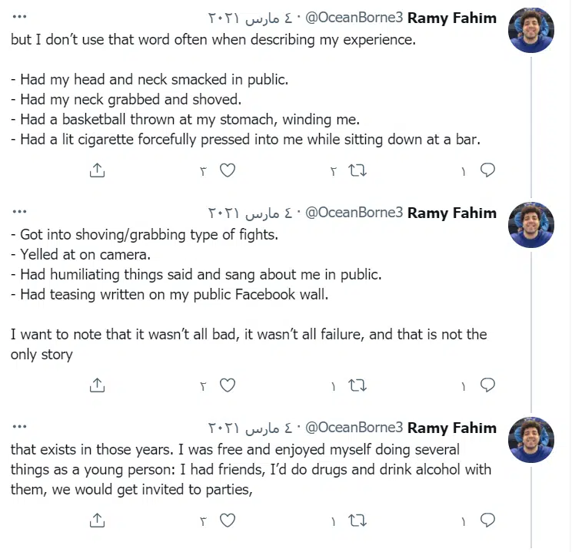The width and height of the screenshot is (572, 552).
Task: Click @OceanBorne3 handle on second tweet
Action: tap(354, 213)
